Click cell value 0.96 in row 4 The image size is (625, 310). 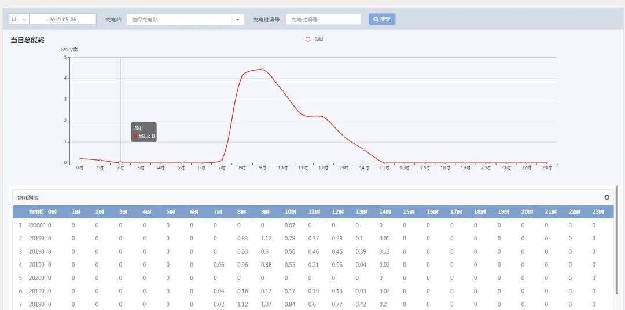[x=242, y=265]
